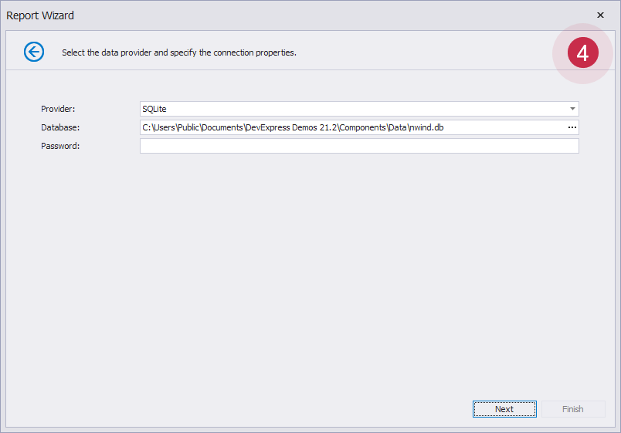
Task: Focus the Password input field
Action: pyautogui.click(x=359, y=146)
